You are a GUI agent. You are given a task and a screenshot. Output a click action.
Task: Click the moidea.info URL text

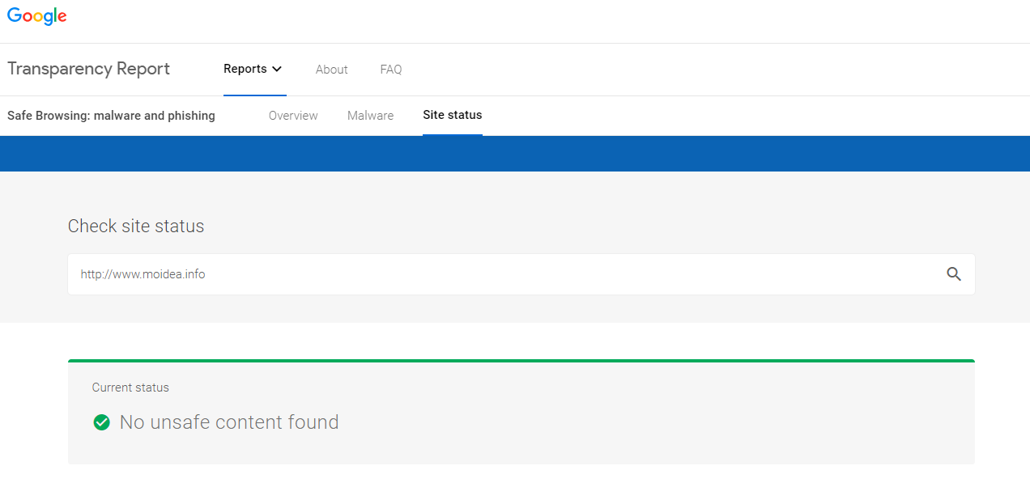pos(143,274)
